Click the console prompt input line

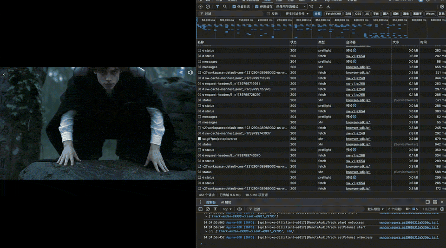click(321, 244)
